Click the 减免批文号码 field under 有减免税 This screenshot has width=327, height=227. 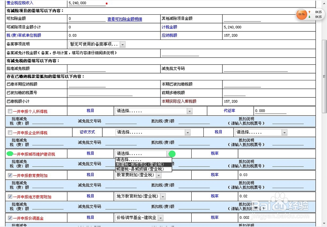pos(256,69)
